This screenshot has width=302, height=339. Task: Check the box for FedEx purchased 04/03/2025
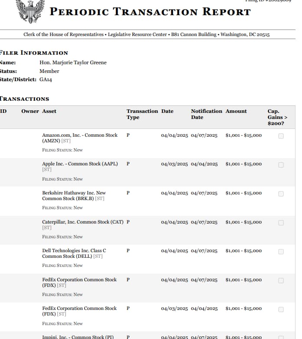click(281, 309)
